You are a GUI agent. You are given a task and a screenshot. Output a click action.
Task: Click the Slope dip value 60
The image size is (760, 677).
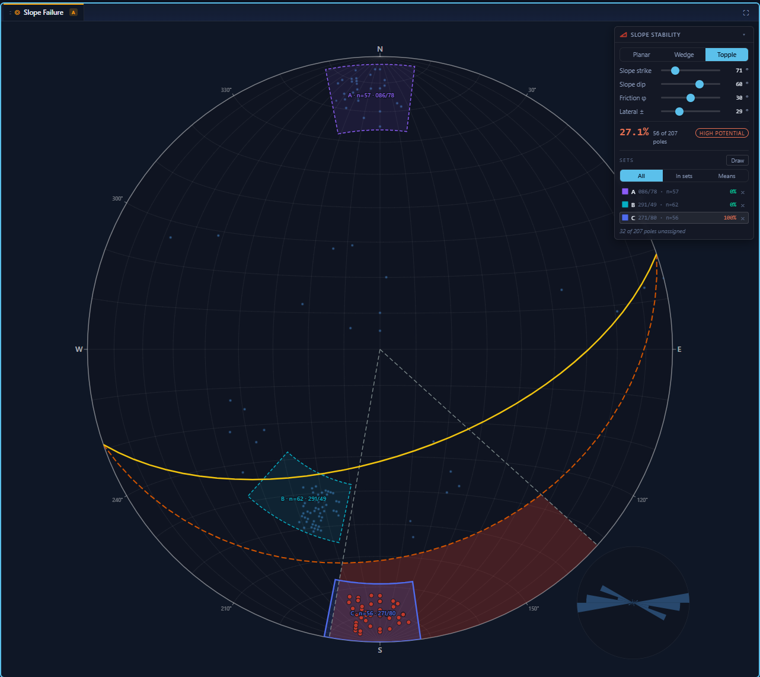click(739, 84)
